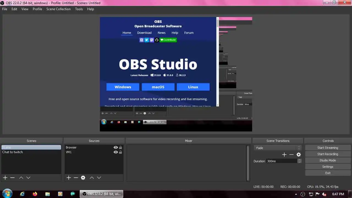Click OBS 22.0.2 taskbar button
Screen dimensions: 352x198
pyautogui.click(x=101, y=194)
